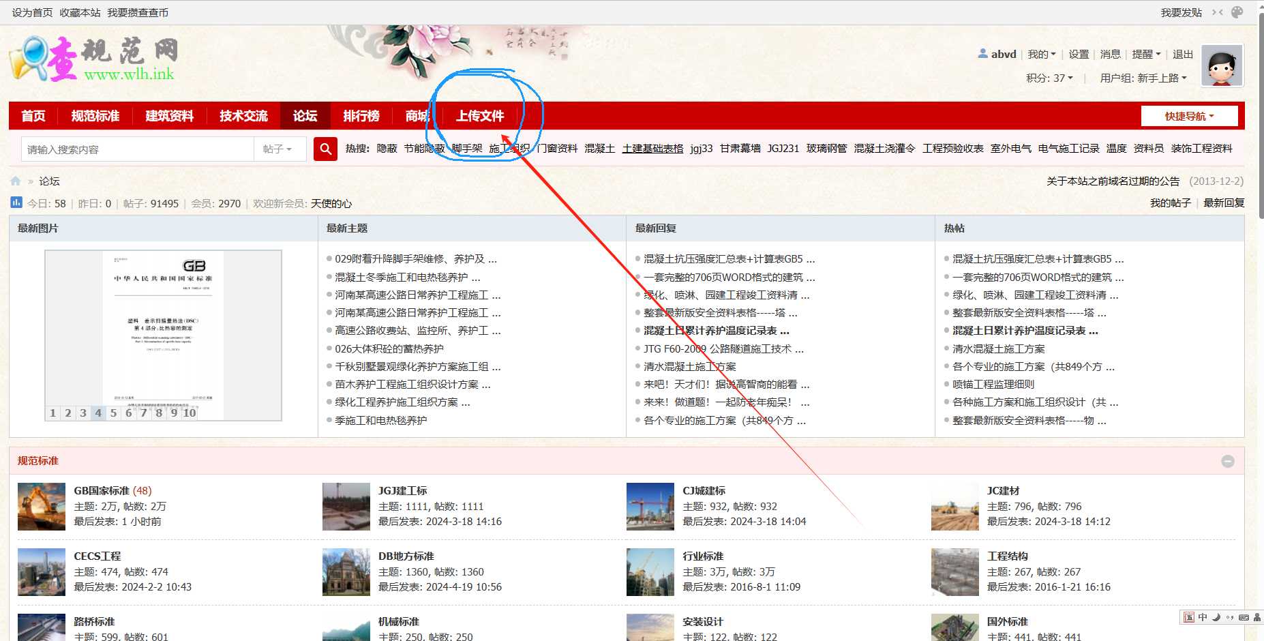Image resolution: width=1264 pixels, height=641 pixels.
Task: Open the style switcher palette icon
Action: (x=1237, y=12)
